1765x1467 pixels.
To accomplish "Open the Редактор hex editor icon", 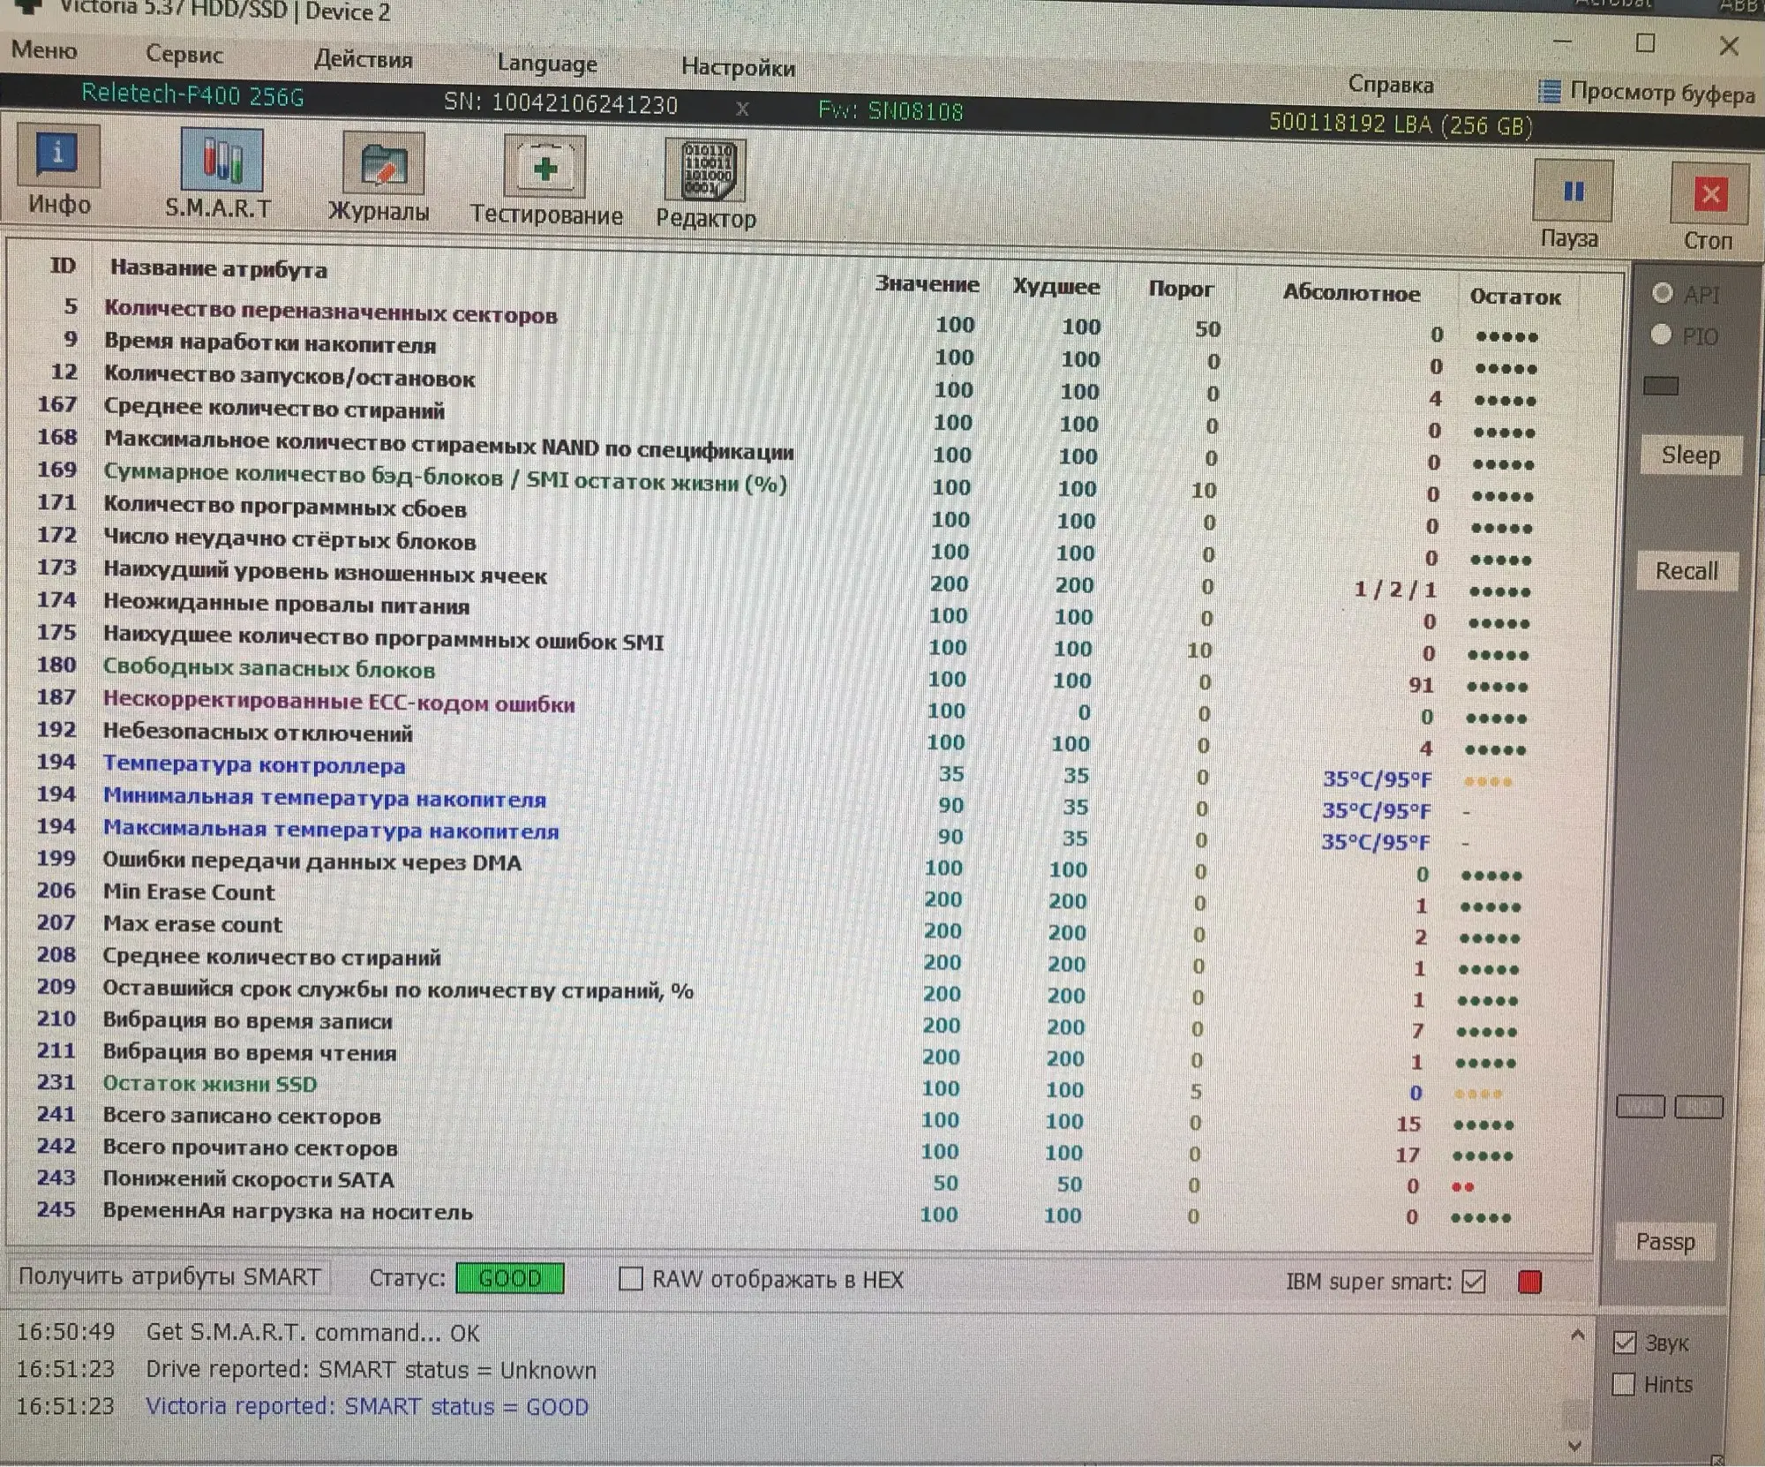I will pyautogui.click(x=707, y=171).
